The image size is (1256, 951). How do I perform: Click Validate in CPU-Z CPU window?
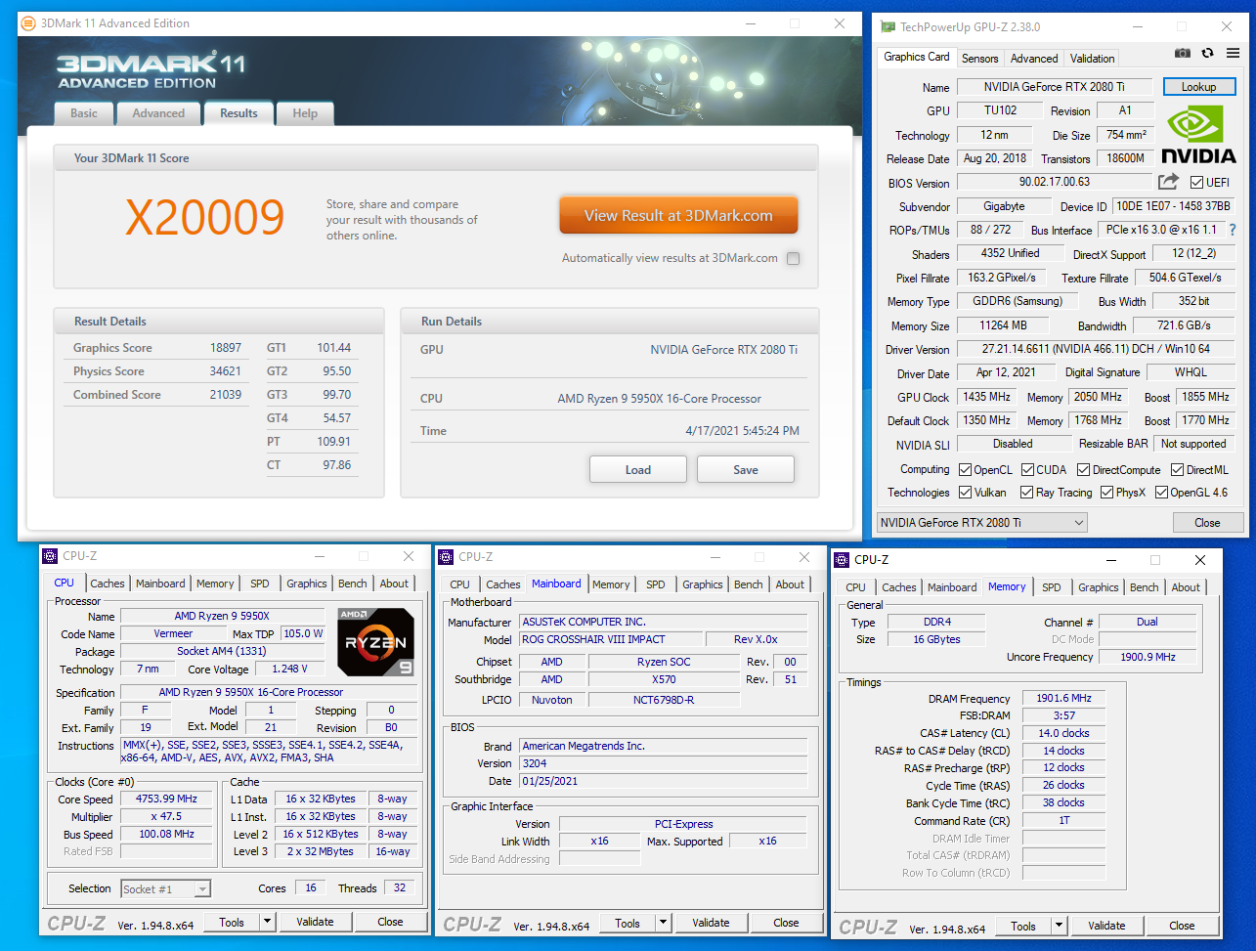coord(315,922)
